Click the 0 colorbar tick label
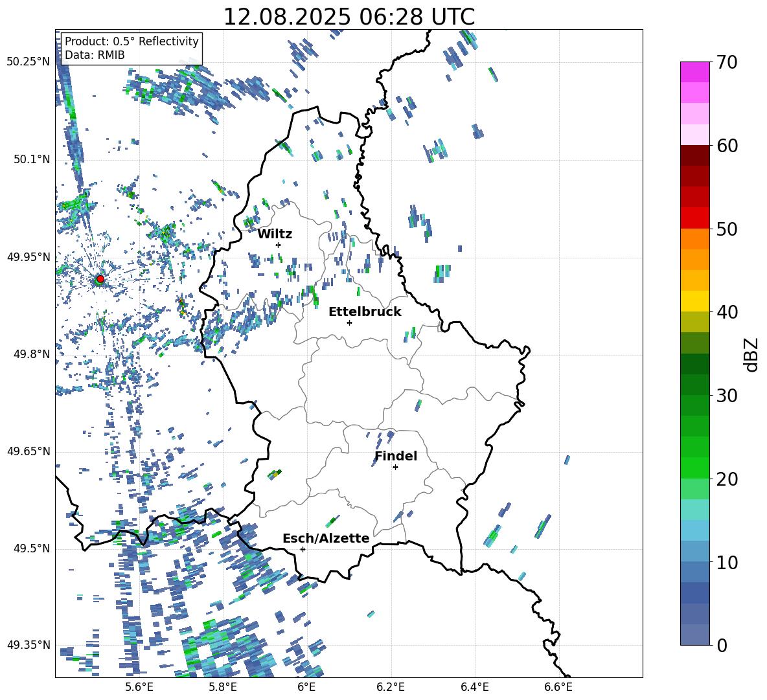Screen dimensions: 767x700 tap(721, 645)
